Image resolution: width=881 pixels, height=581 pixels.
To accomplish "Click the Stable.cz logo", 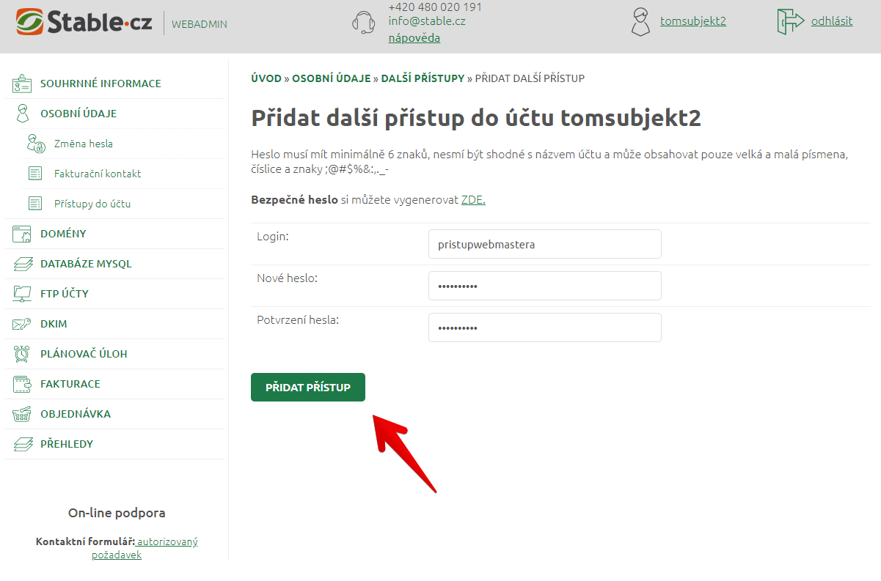I will click(84, 22).
